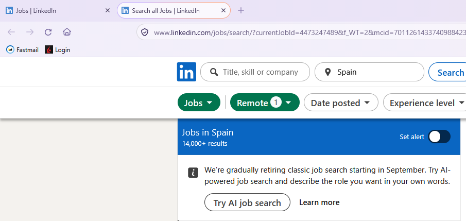Click the info icon beside the retiring notice
Screen dimensions: 466x221
coord(193,173)
